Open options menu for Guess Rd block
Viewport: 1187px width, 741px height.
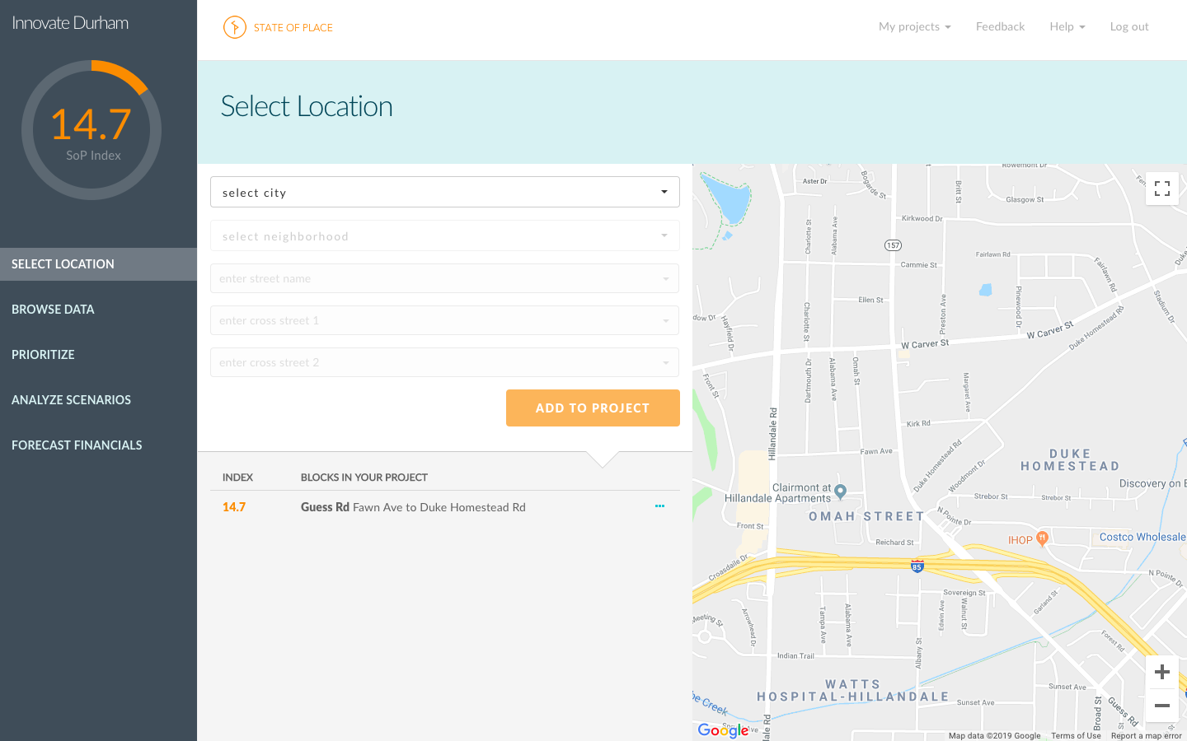pyautogui.click(x=659, y=506)
